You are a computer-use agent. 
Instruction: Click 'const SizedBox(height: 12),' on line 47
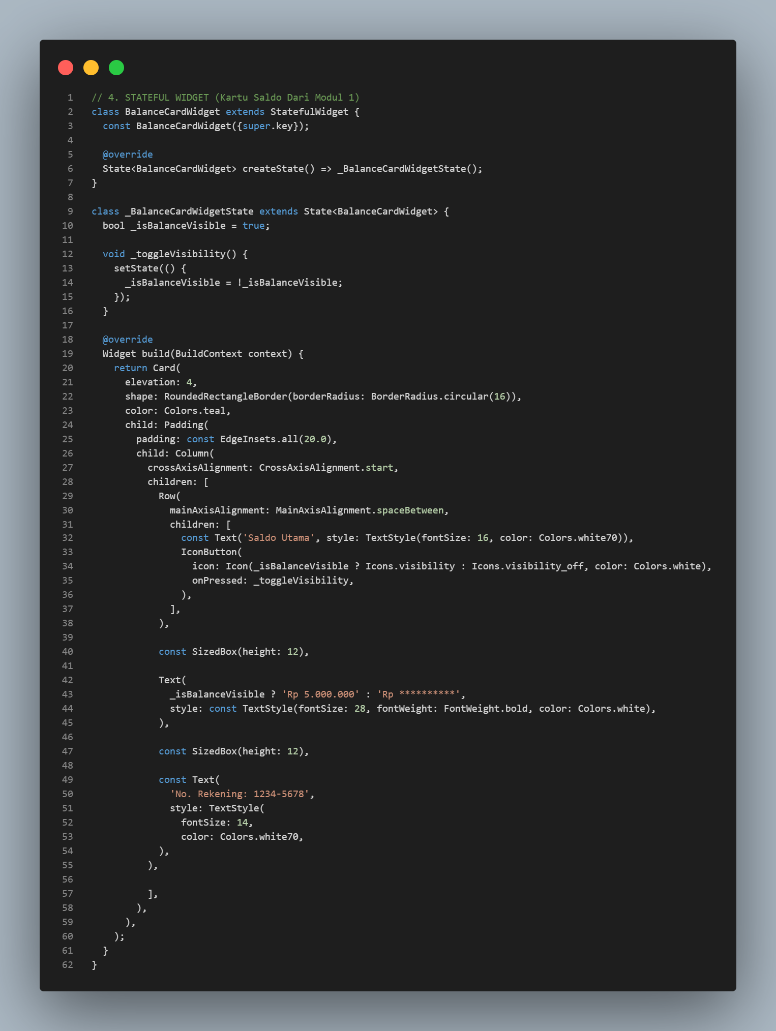234,751
